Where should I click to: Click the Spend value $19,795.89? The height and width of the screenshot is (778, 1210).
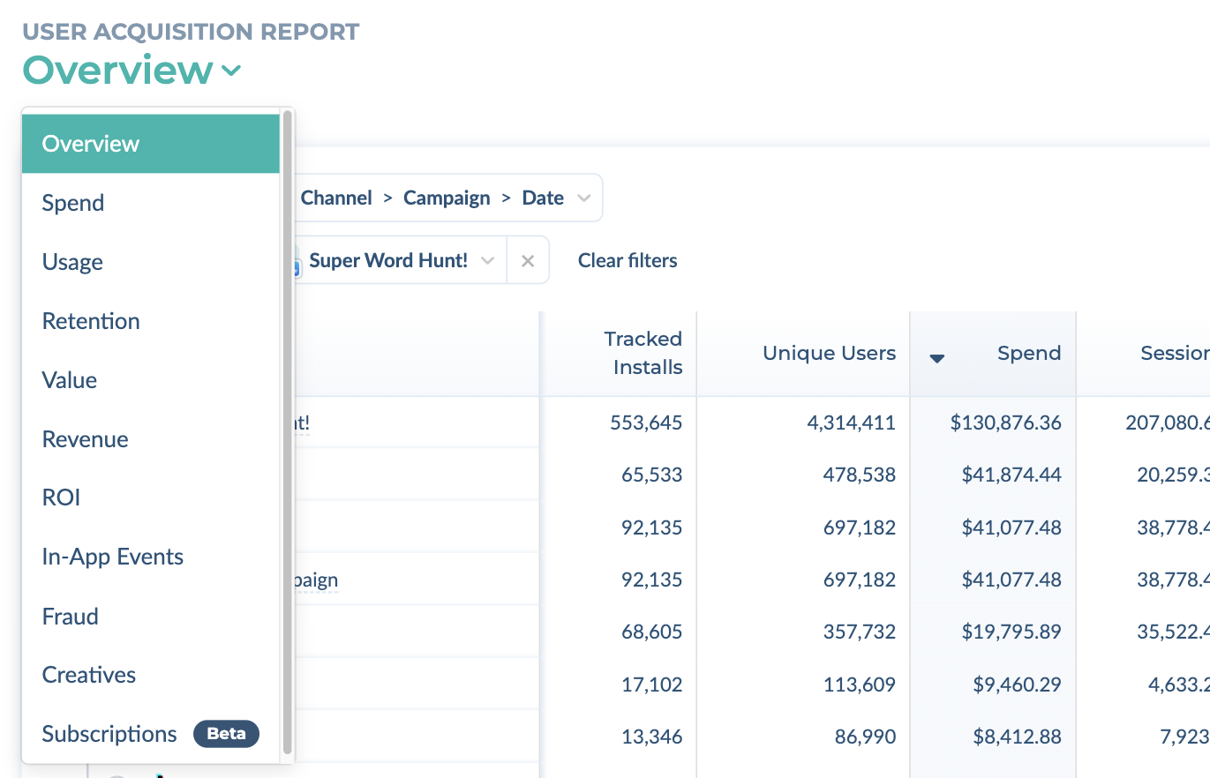coord(1011,632)
